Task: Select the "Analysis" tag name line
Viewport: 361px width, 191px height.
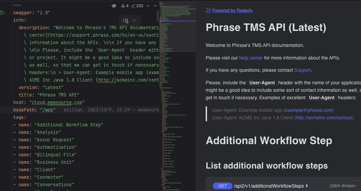Action: (37, 132)
